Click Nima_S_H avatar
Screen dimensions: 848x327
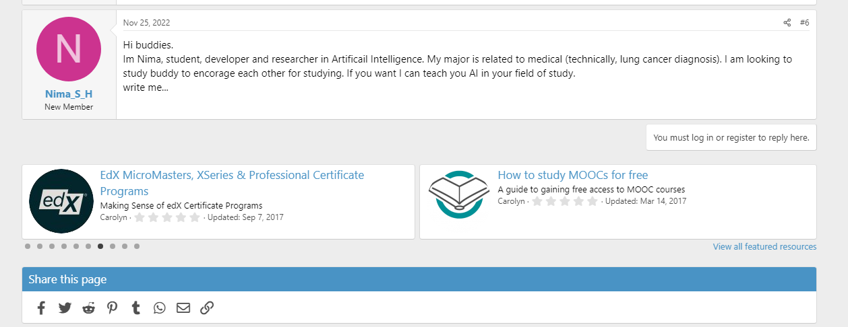coord(69,50)
